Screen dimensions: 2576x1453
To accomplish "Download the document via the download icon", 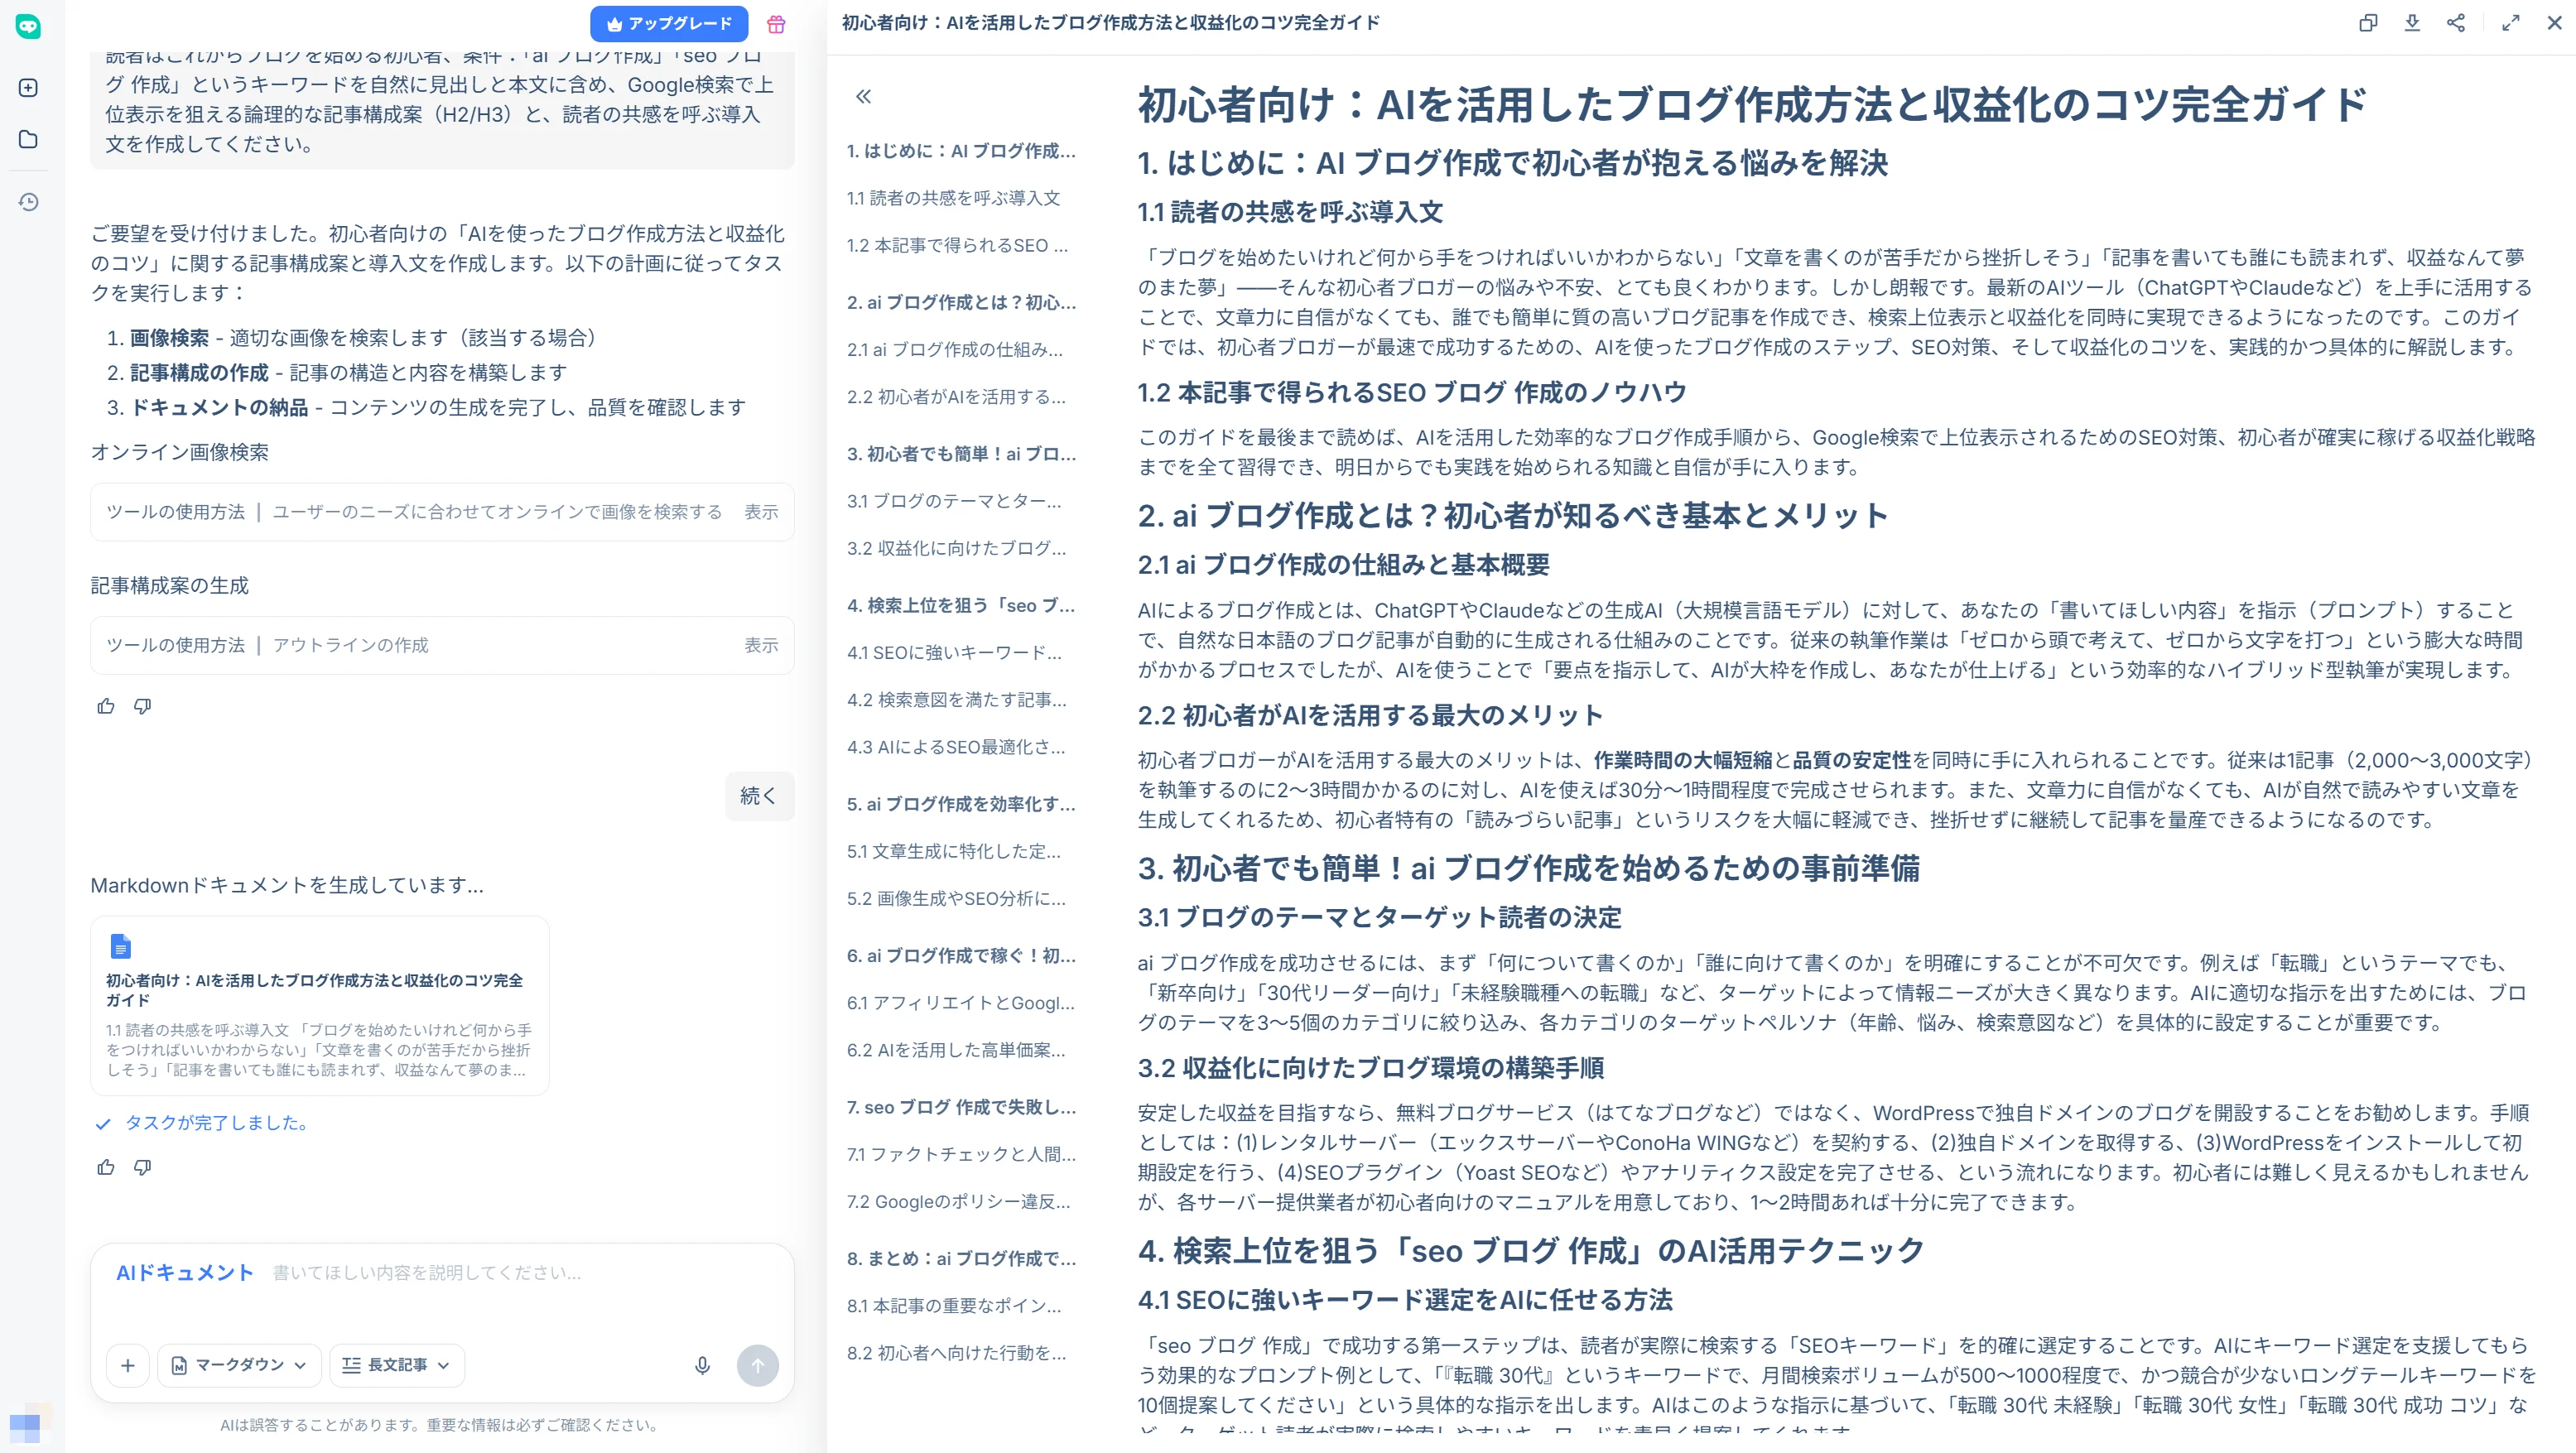I will [2412, 23].
